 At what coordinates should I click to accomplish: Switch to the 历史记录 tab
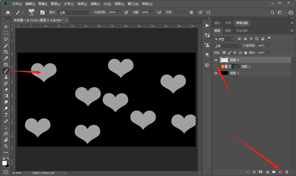click(x=241, y=31)
